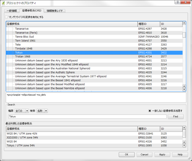The image size is (192, 161).
Task: Select recent CRS WGS 84 EPSG:4326
Action: (x=94, y=142)
